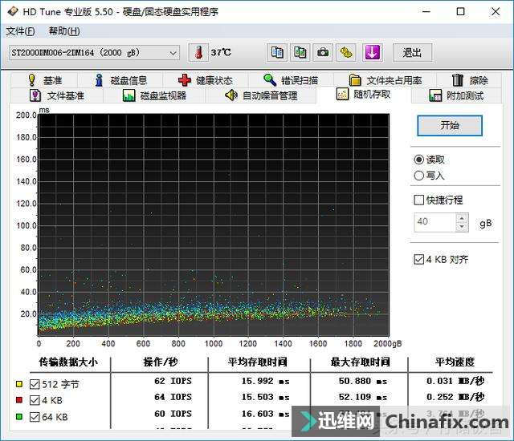Click the 0.252 MB/秒 average speed
Viewport: 514px width, 441px height.
(x=455, y=397)
